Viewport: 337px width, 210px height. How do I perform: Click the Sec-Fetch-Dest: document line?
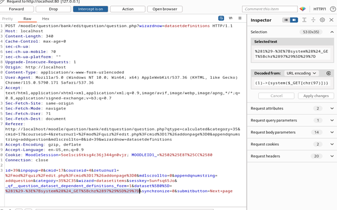point(36,119)
